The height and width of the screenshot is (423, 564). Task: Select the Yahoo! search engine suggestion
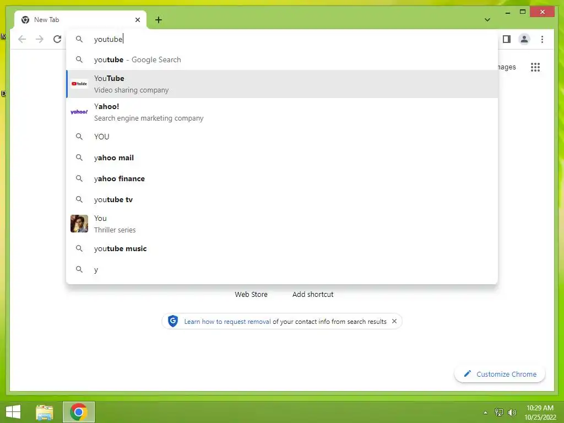pyautogui.click(x=282, y=112)
